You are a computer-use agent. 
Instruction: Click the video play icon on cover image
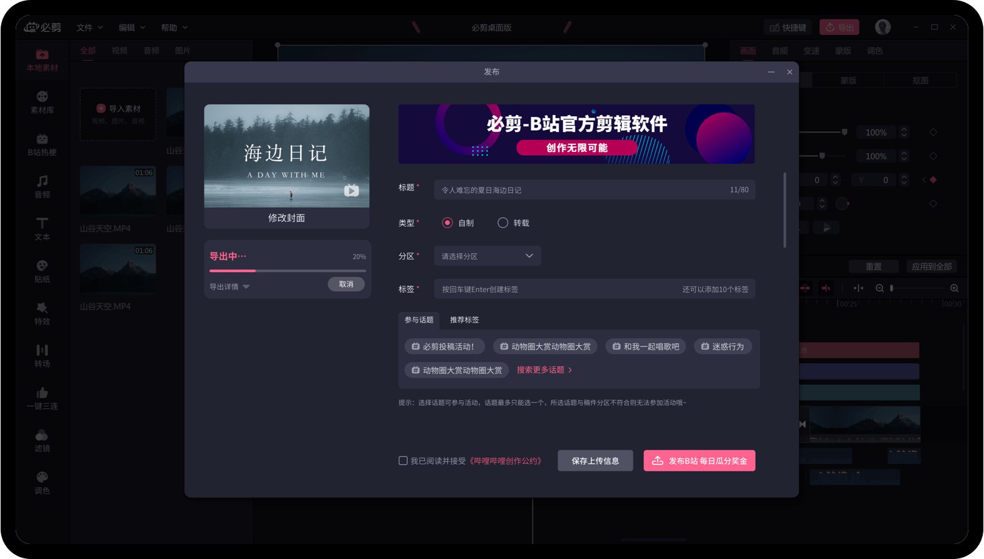point(351,190)
